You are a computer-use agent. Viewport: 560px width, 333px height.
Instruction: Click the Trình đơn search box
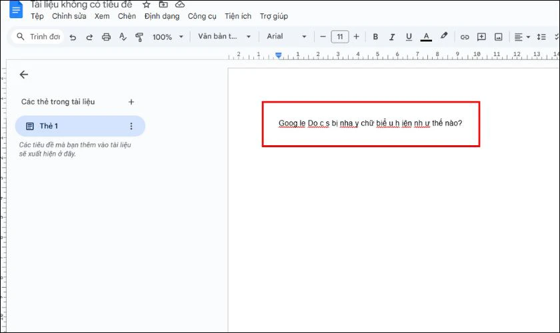(x=38, y=37)
